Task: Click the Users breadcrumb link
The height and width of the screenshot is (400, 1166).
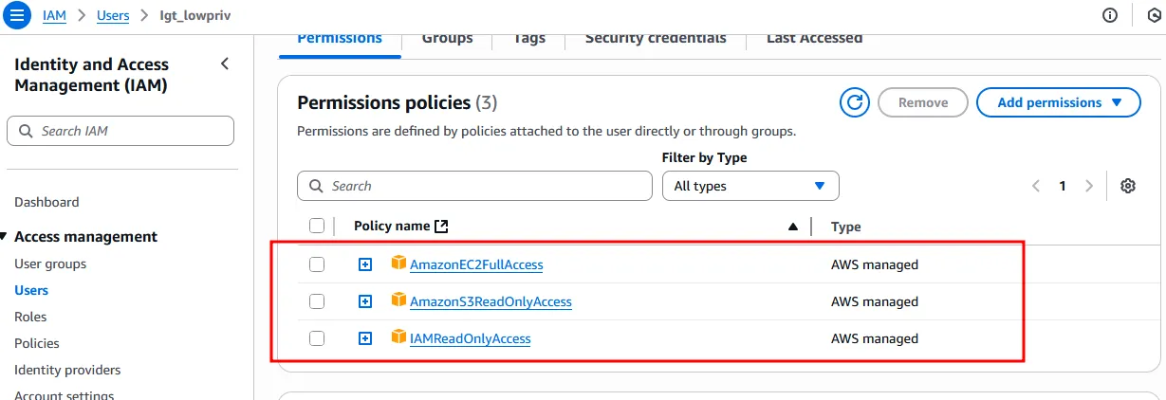Action: 113,16
